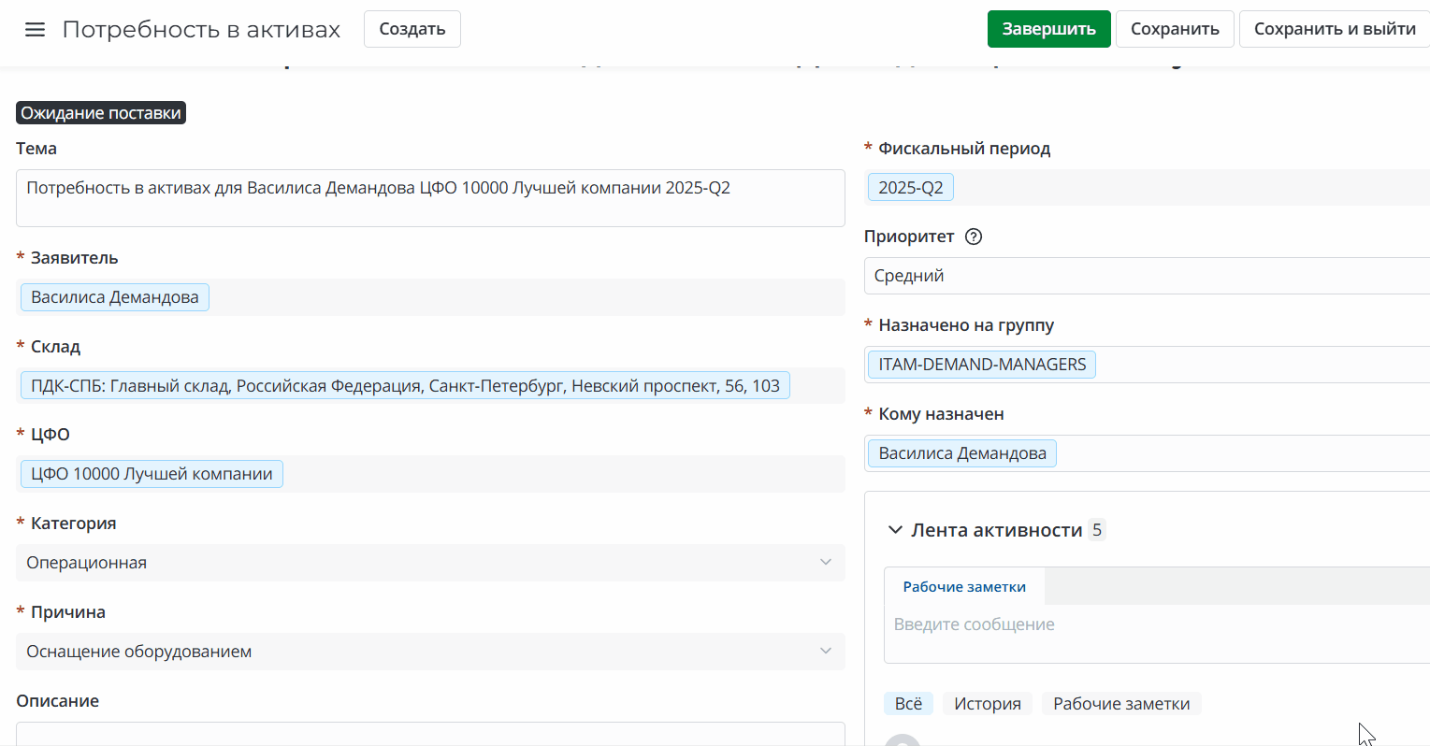
Task: Click the green Завершить button
Action: coord(1048,29)
